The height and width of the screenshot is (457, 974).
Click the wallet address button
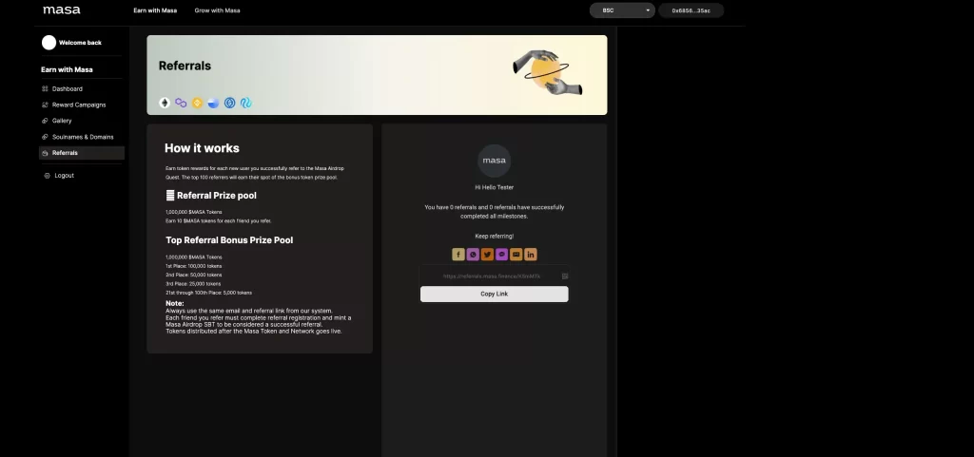(x=691, y=10)
